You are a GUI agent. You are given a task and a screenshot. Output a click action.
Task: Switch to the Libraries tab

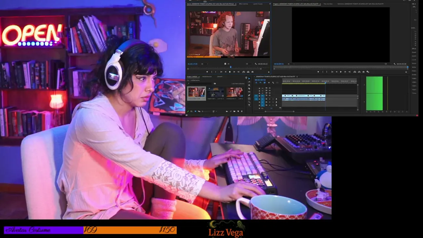(x=220, y=76)
